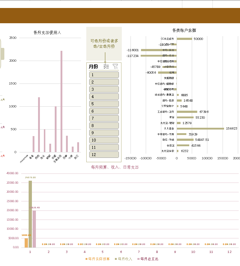Select month 10 slicer item
The image size is (240, 266).
click(x=104, y=140)
